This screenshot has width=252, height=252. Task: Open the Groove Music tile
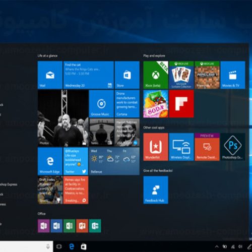pos(101,104)
